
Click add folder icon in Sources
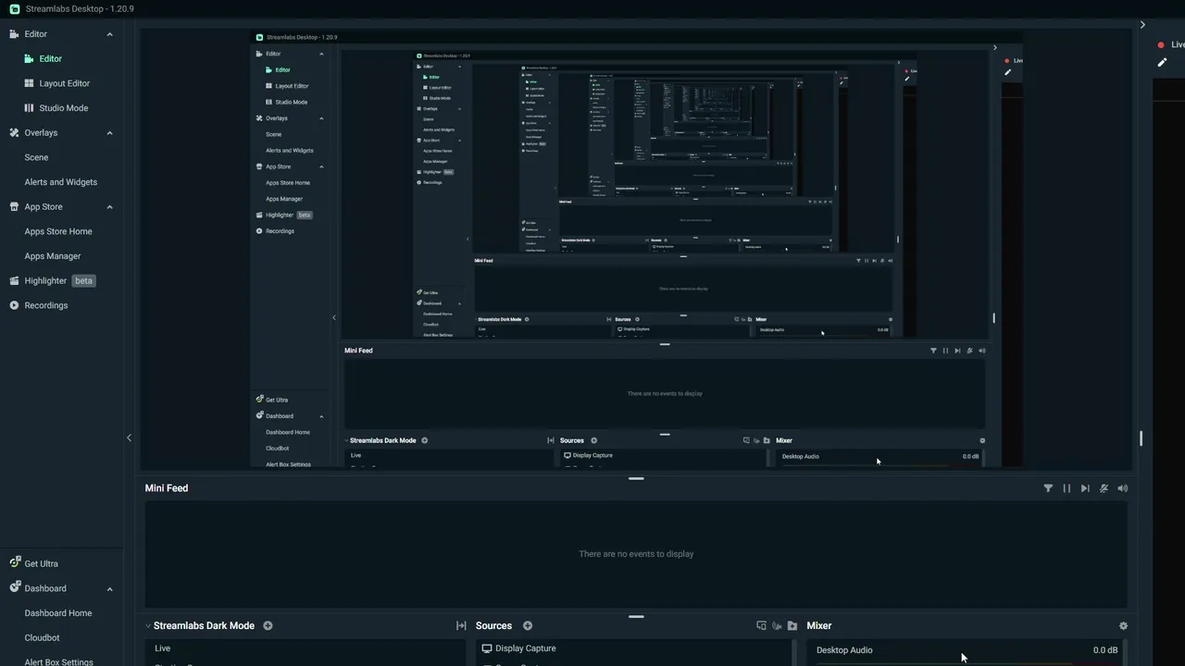[x=792, y=625]
